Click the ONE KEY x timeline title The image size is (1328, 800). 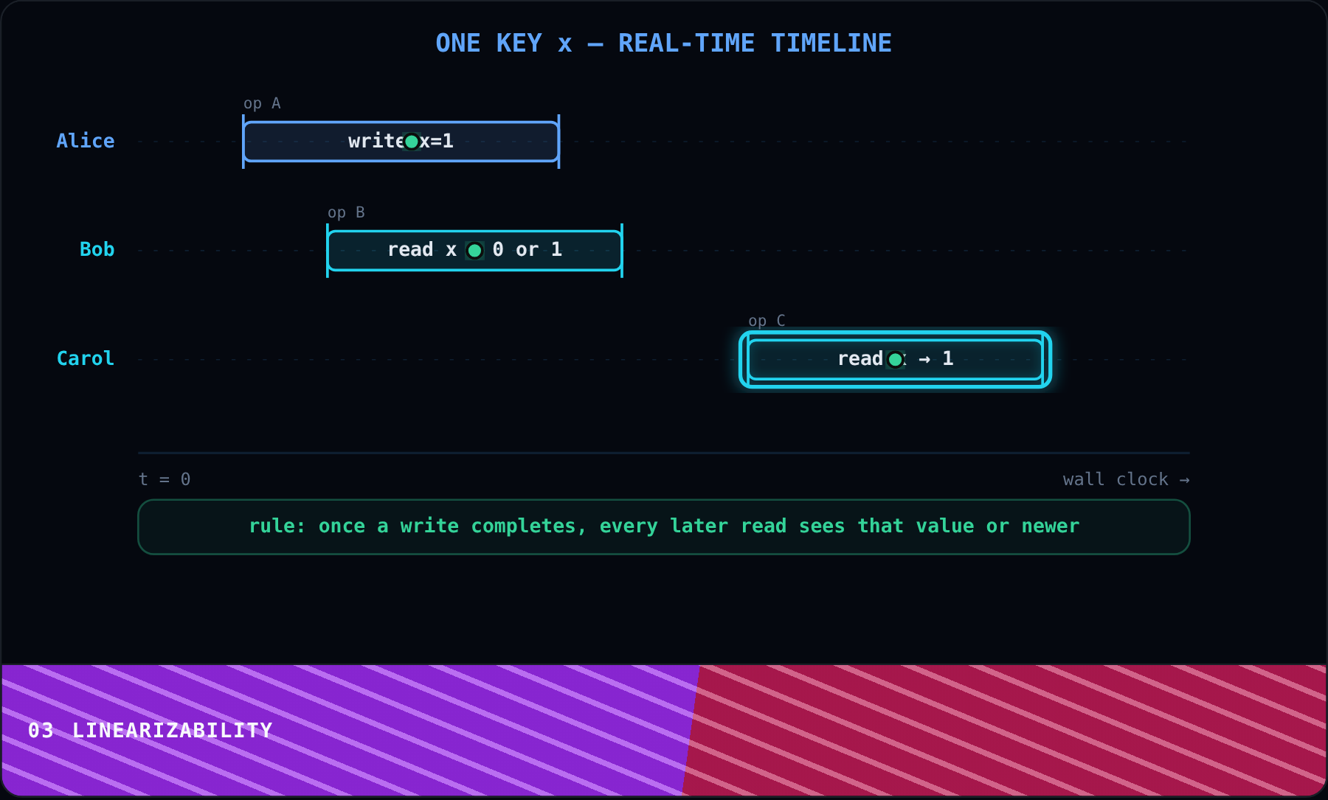point(664,43)
